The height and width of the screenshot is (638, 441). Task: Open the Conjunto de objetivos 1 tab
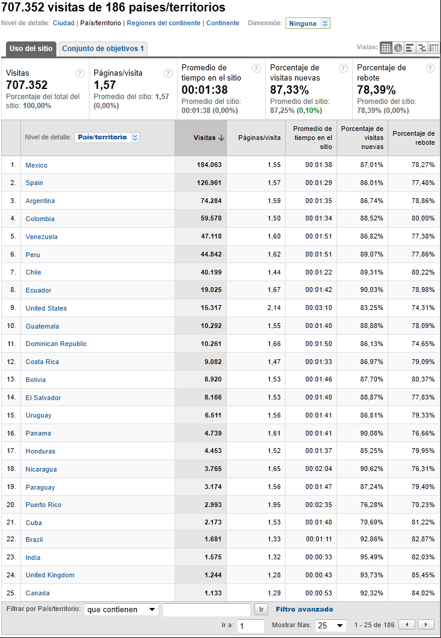tap(103, 49)
